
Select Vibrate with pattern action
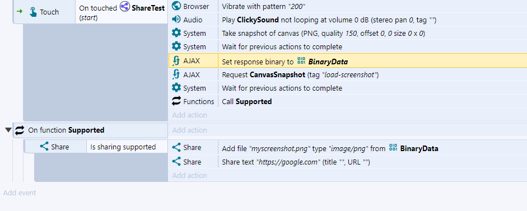[372, 6]
